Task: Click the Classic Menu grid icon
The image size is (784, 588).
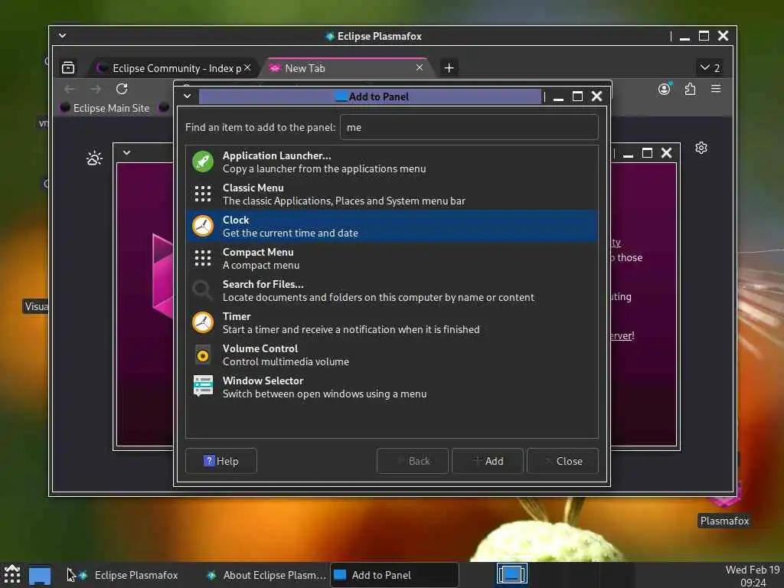Action: (x=202, y=194)
